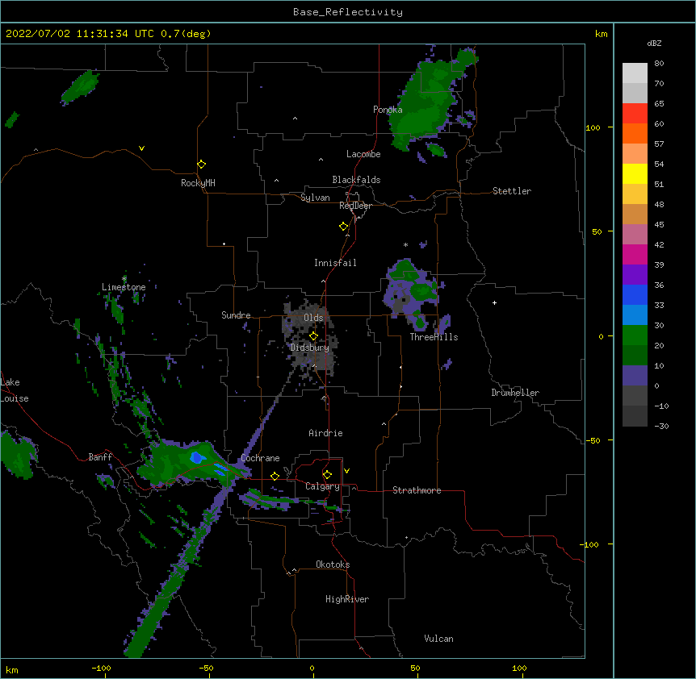Click the yellow diamond marker south of RedDeer
Viewport: 696px width, 679px height.
click(x=343, y=227)
